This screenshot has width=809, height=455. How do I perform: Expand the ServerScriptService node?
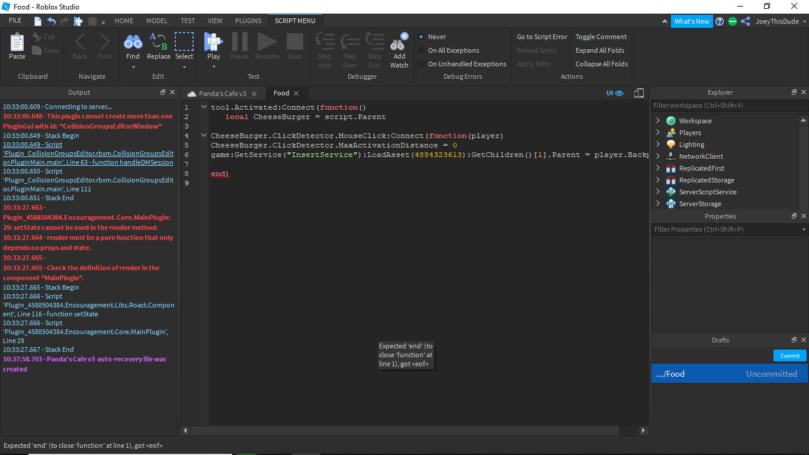pyautogui.click(x=657, y=191)
